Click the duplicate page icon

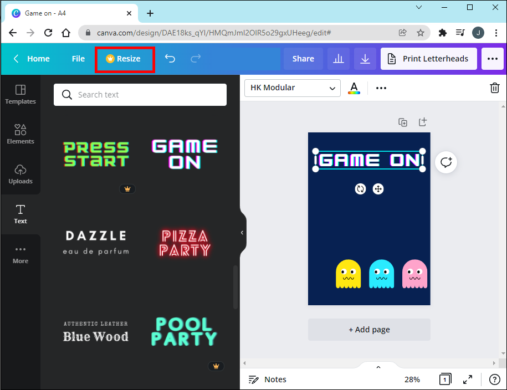click(403, 122)
